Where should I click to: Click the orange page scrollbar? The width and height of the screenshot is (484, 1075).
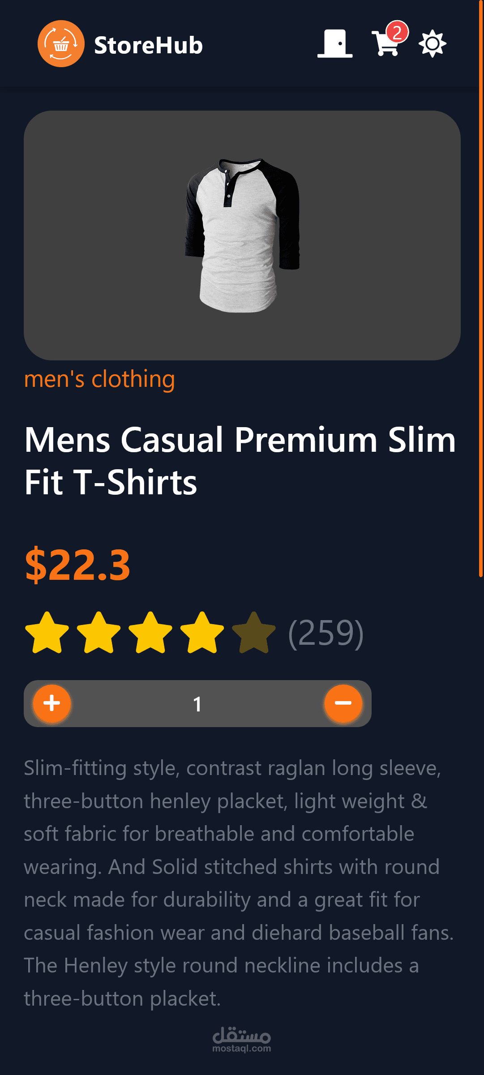[481, 288]
